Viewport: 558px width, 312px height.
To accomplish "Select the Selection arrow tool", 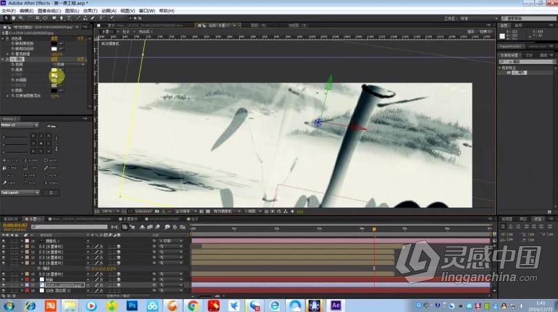I will click(x=6, y=18).
